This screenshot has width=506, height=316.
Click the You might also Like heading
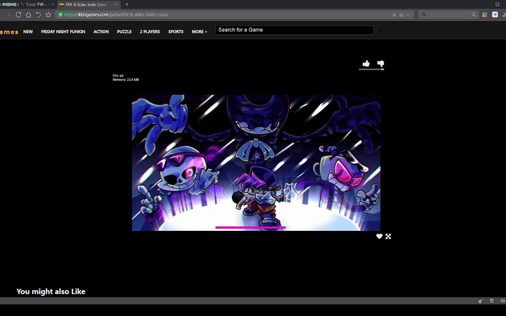pyautogui.click(x=51, y=291)
